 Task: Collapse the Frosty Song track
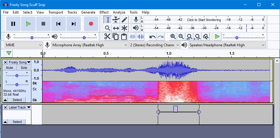click(x=5, y=100)
